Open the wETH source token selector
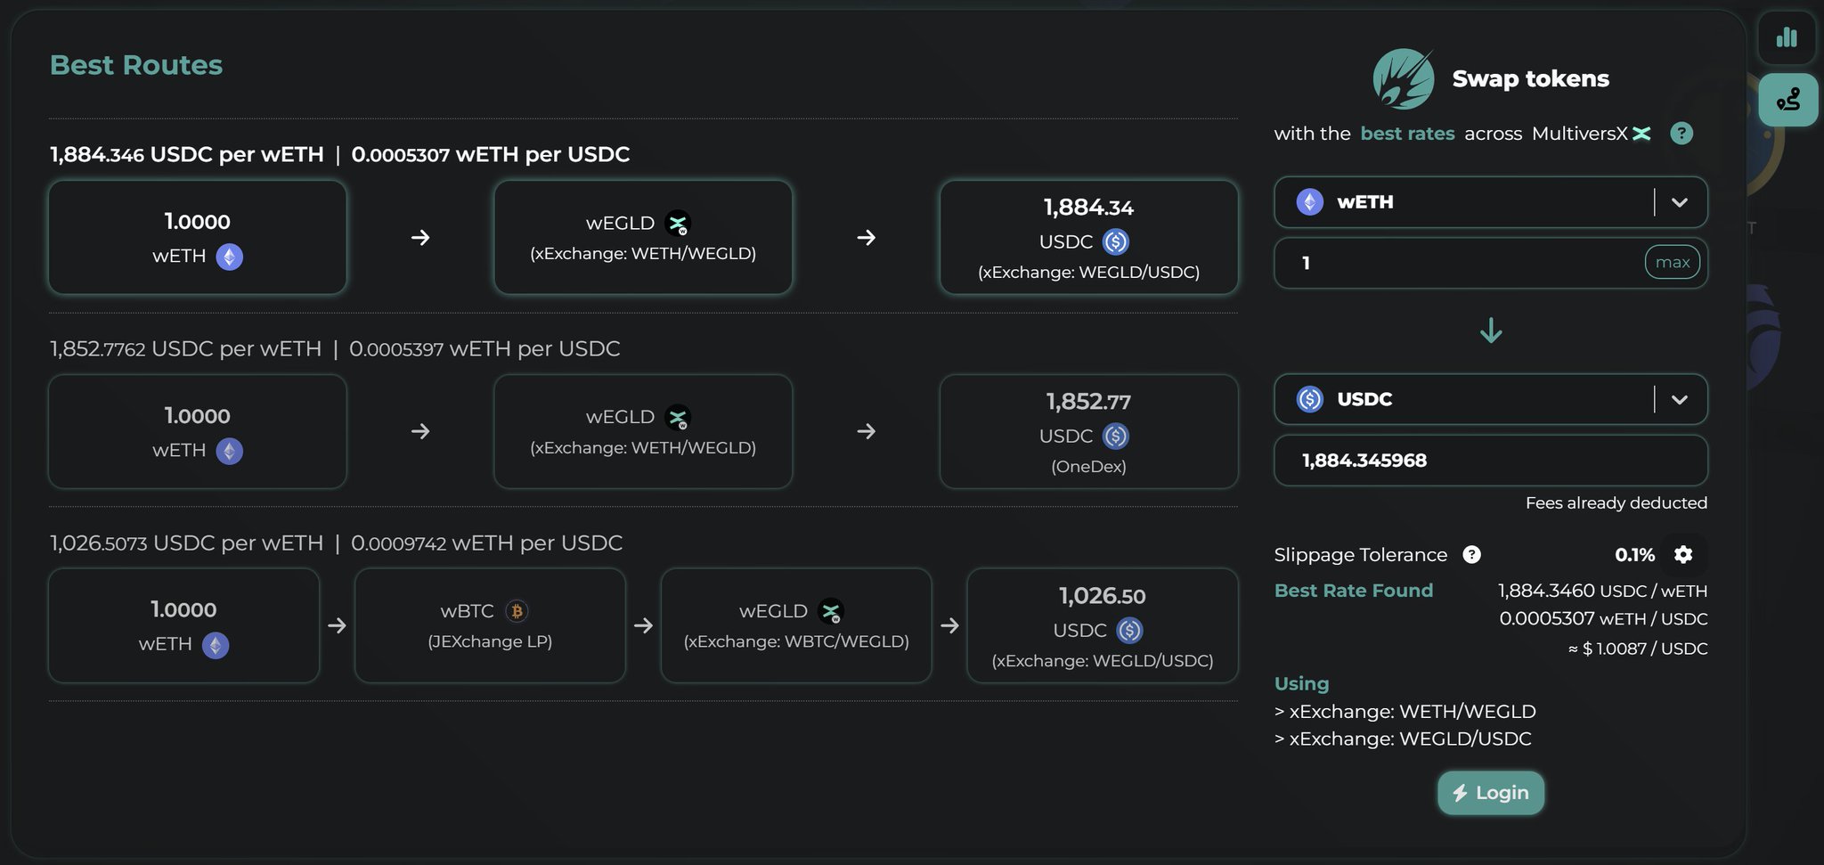 (x=1490, y=202)
